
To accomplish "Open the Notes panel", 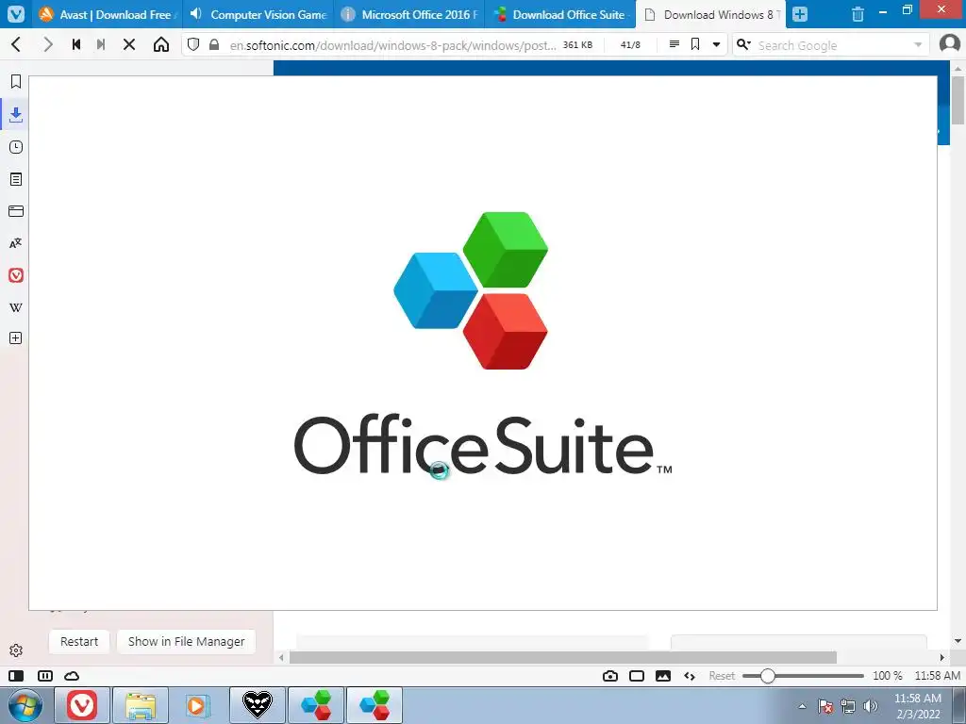I will (x=16, y=179).
